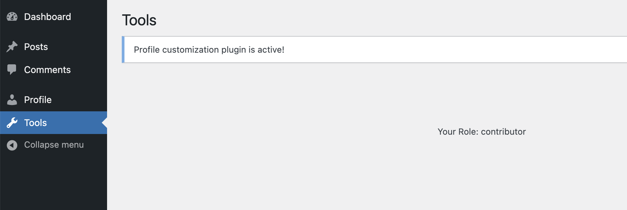627x210 pixels.
Task: Click empty area of the notice banner
Action: tap(452, 50)
